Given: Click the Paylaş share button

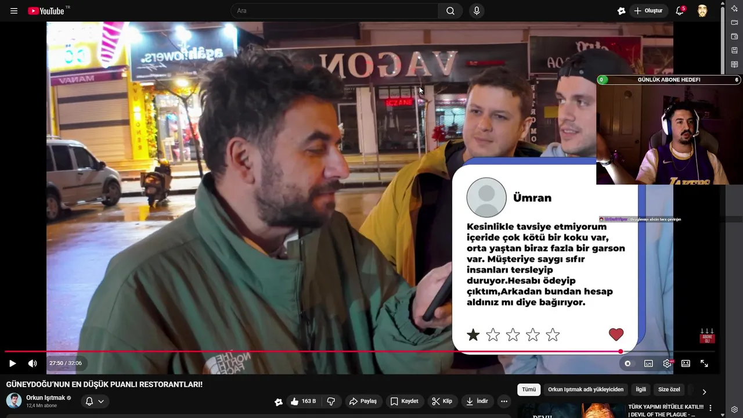Looking at the screenshot, I should pyautogui.click(x=363, y=401).
